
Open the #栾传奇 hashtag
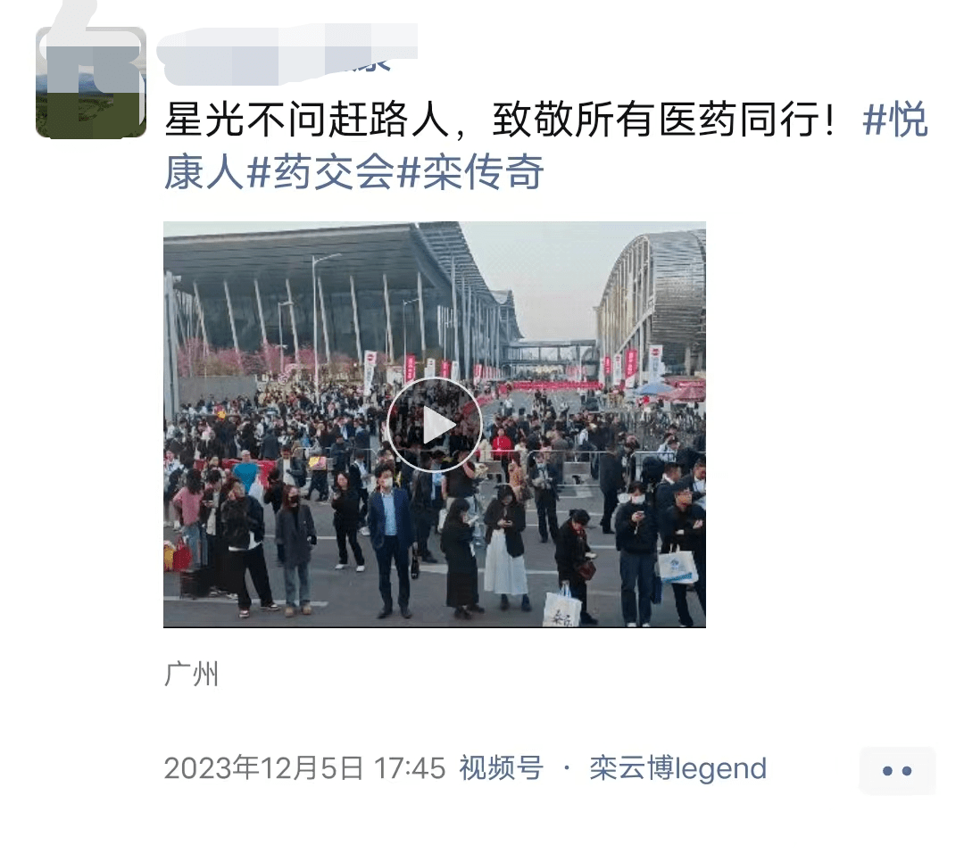tap(470, 172)
